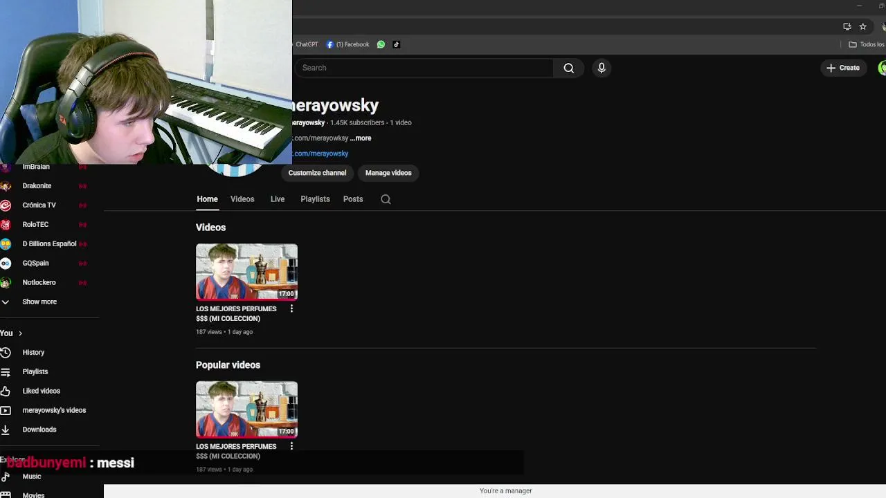Viewport: 886px width, 498px height.
Task: Play the thumbnail under Videos section
Action: click(x=246, y=272)
